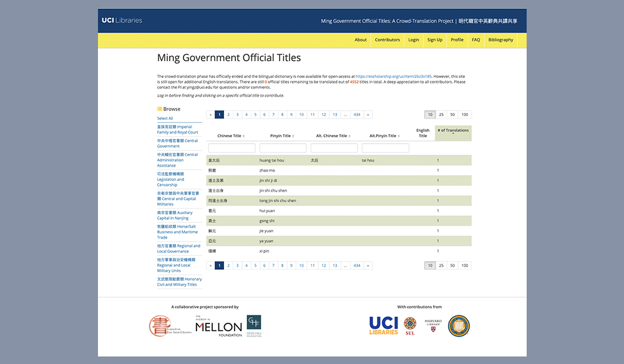Browse Regional and Local Governance category
This screenshot has height=364, width=624.
pyautogui.click(x=178, y=248)
